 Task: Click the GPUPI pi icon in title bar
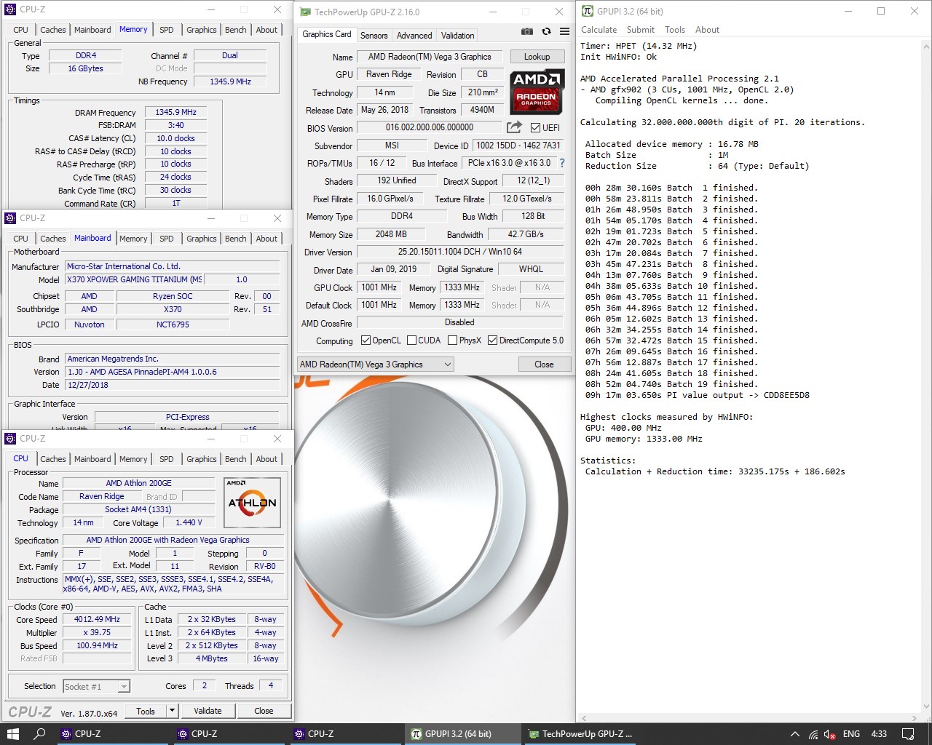[x=588, y=11]
